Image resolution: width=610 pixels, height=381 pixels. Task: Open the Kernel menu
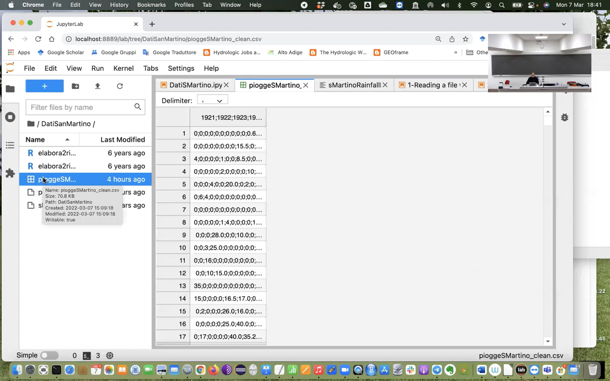[123, 68]
